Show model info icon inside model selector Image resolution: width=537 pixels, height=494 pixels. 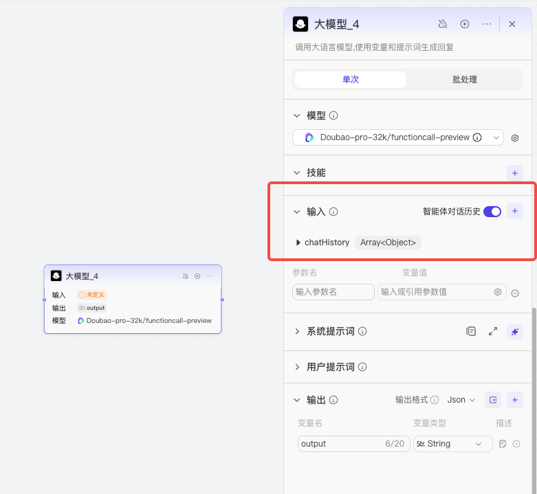tap(477, 137)
